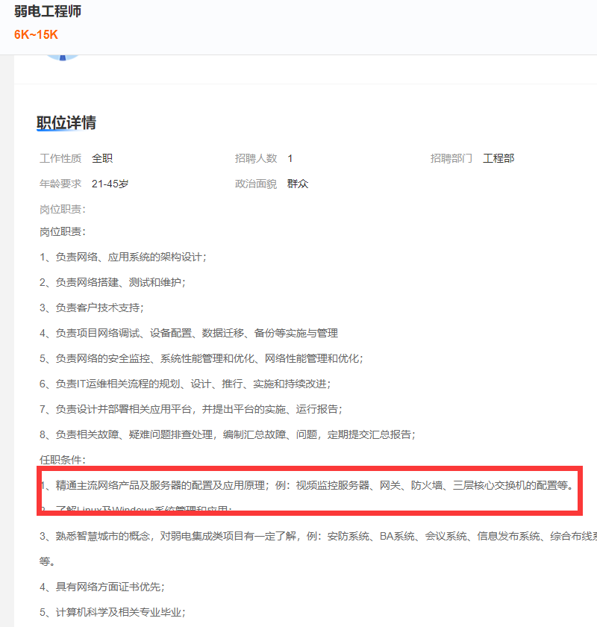This screenshot has height=627, width=597.
Task: Click the 群众 political status value
Action: 298,183
